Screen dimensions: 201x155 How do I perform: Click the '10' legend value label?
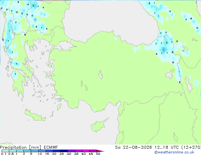(x=40, y=154)
